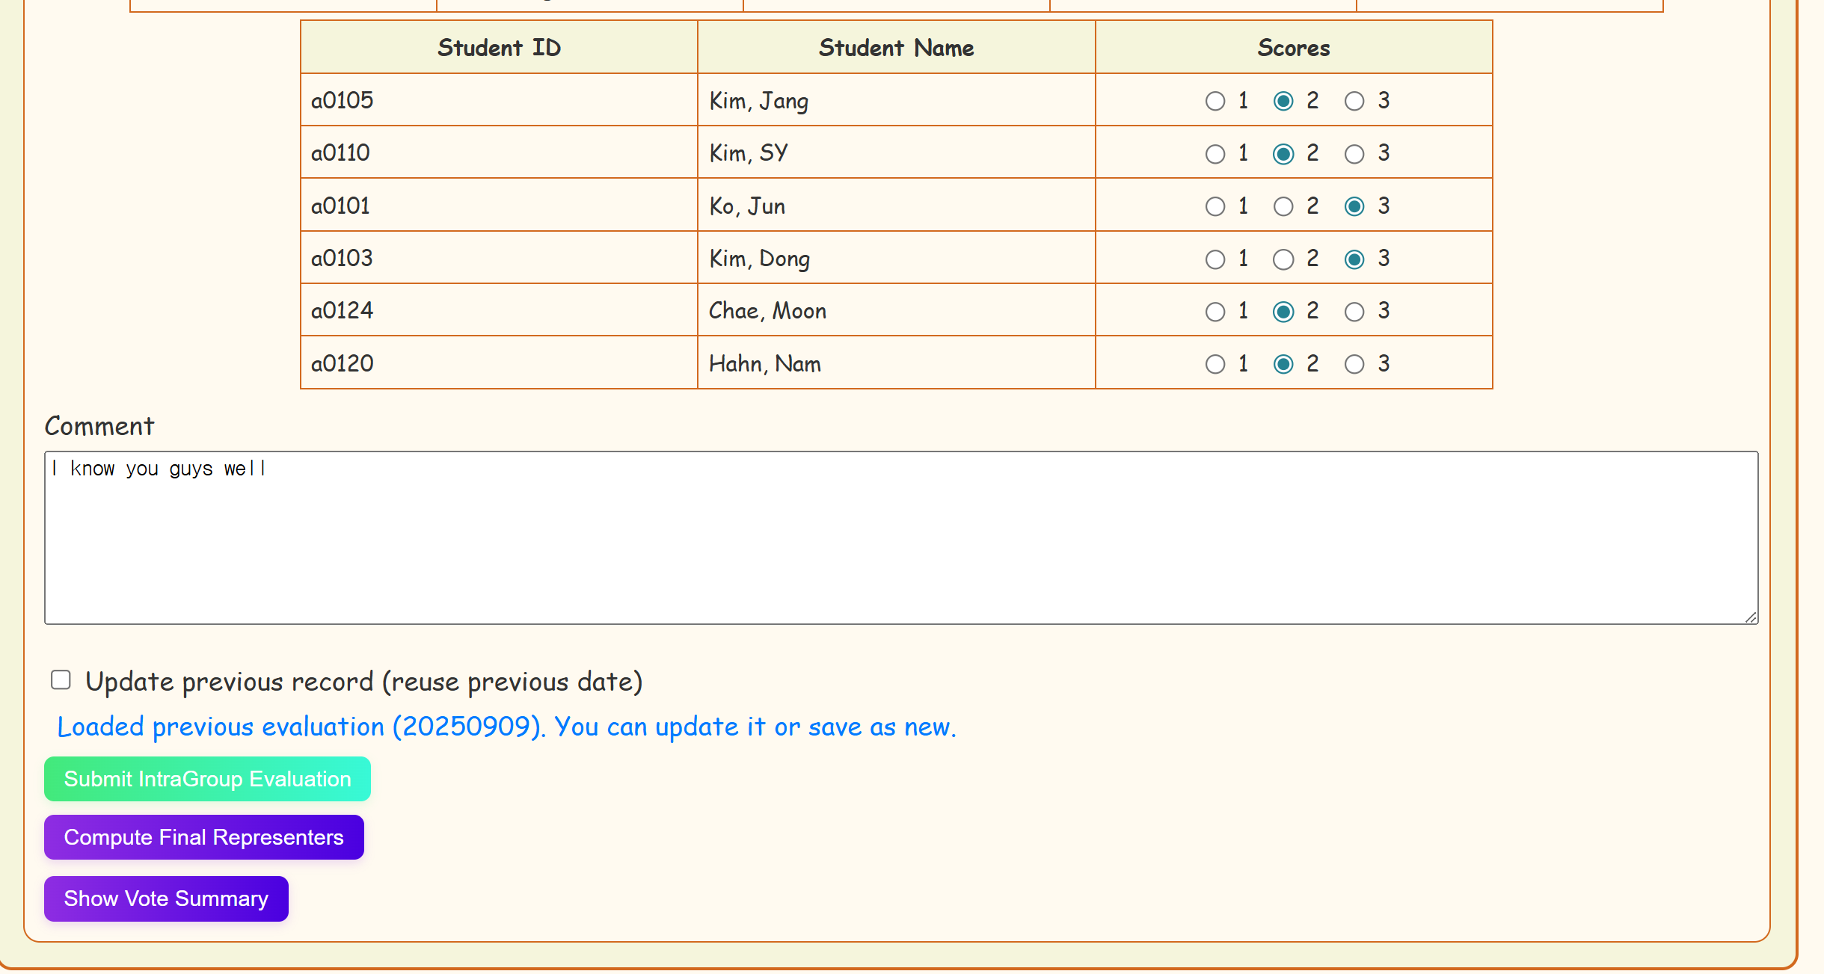Give Chae, Moon a score of 3
The image size is (1824, 974).
[x=1354, y=312]
